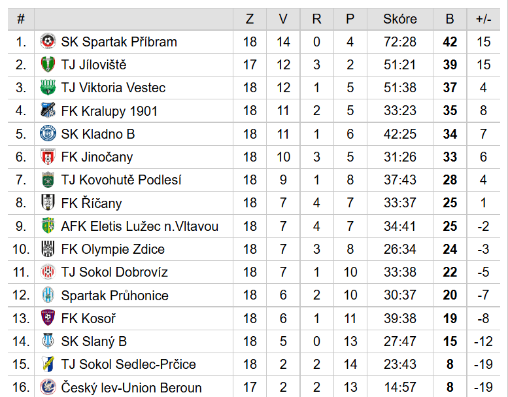The image size is (508, 397).
Task: Open the TJ Sokol Sedlec-Prčice team name
Action: 128,364
